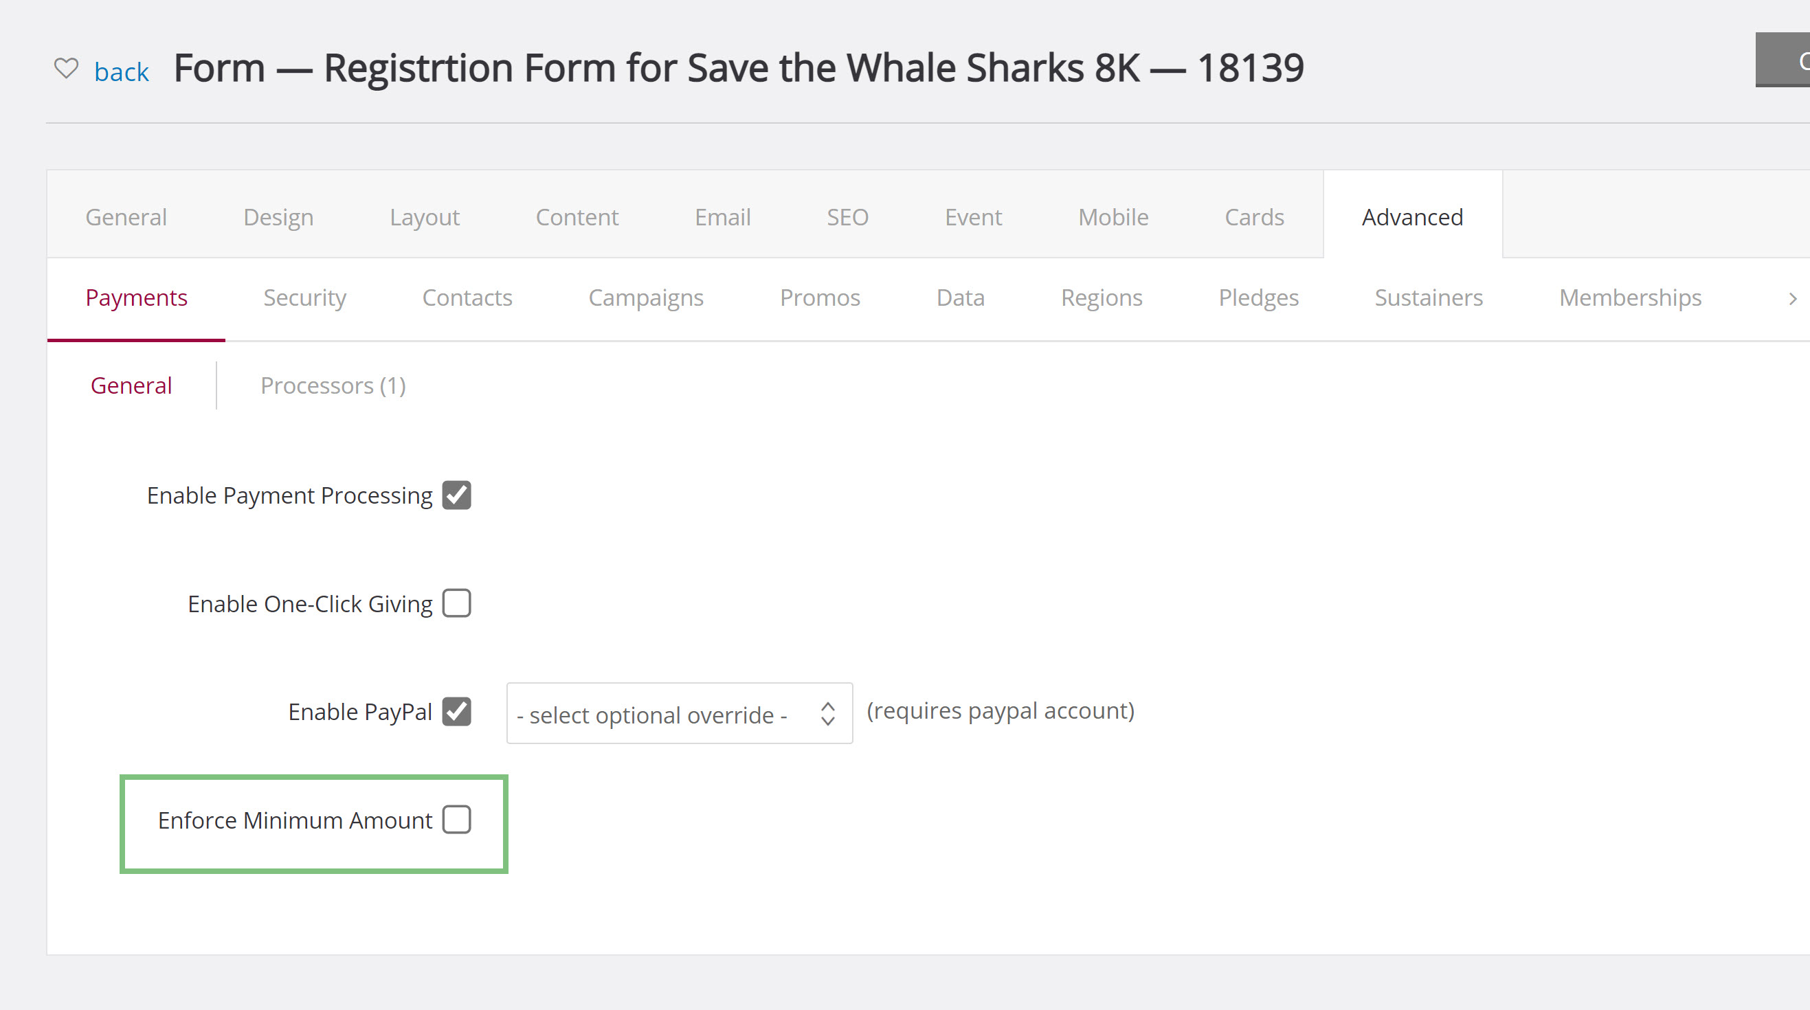Select the Content tab
Viewport: 1810px width, 1010px height.
coord(577,217)
